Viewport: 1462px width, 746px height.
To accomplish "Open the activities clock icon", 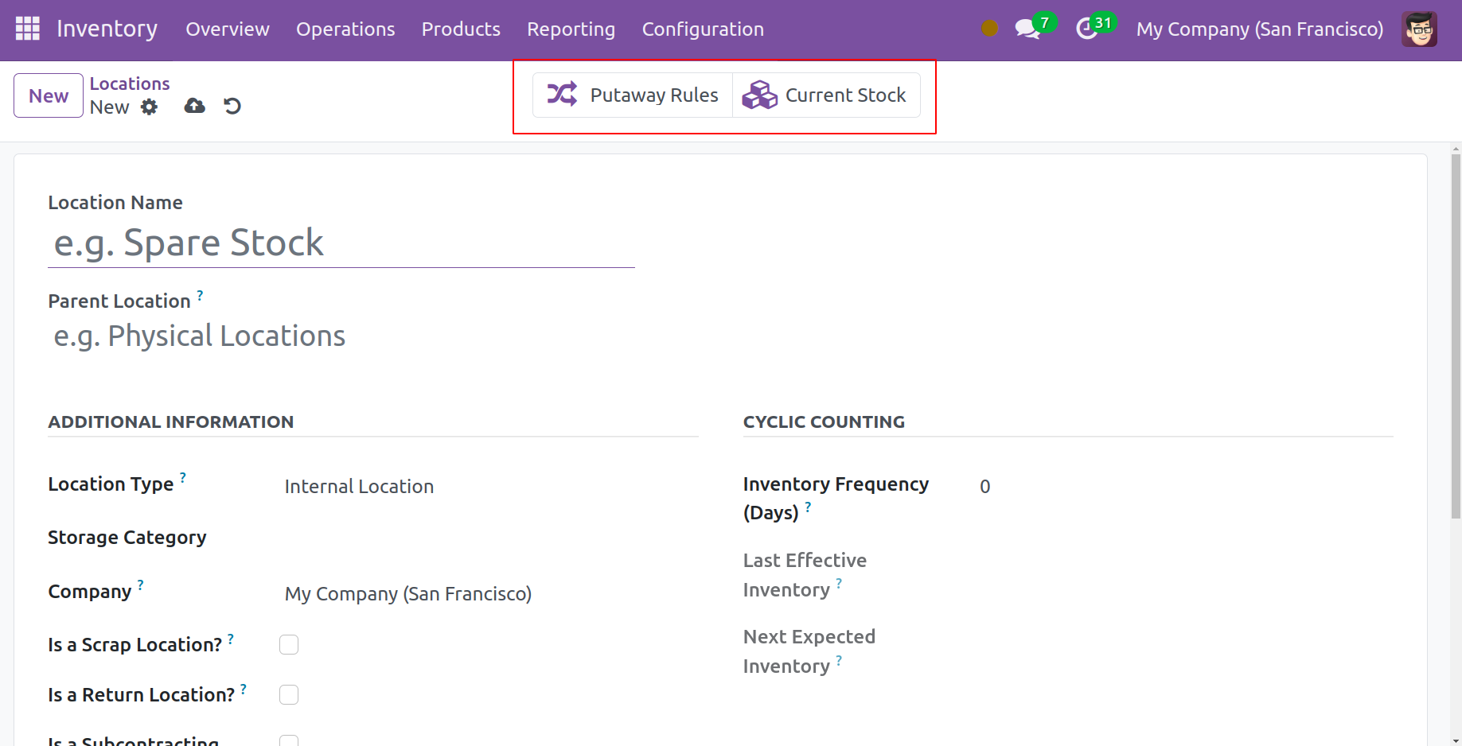I will [1086, 29].
